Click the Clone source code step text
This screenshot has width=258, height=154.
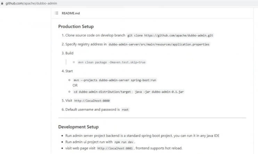(95, 35)
